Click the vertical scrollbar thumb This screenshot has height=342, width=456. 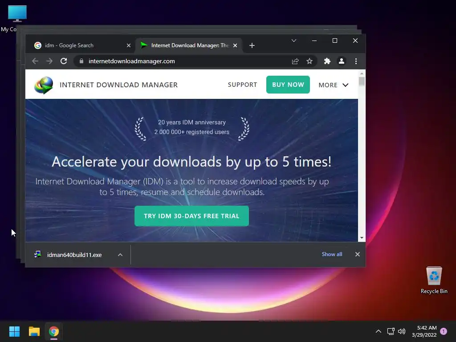(362, 81)
